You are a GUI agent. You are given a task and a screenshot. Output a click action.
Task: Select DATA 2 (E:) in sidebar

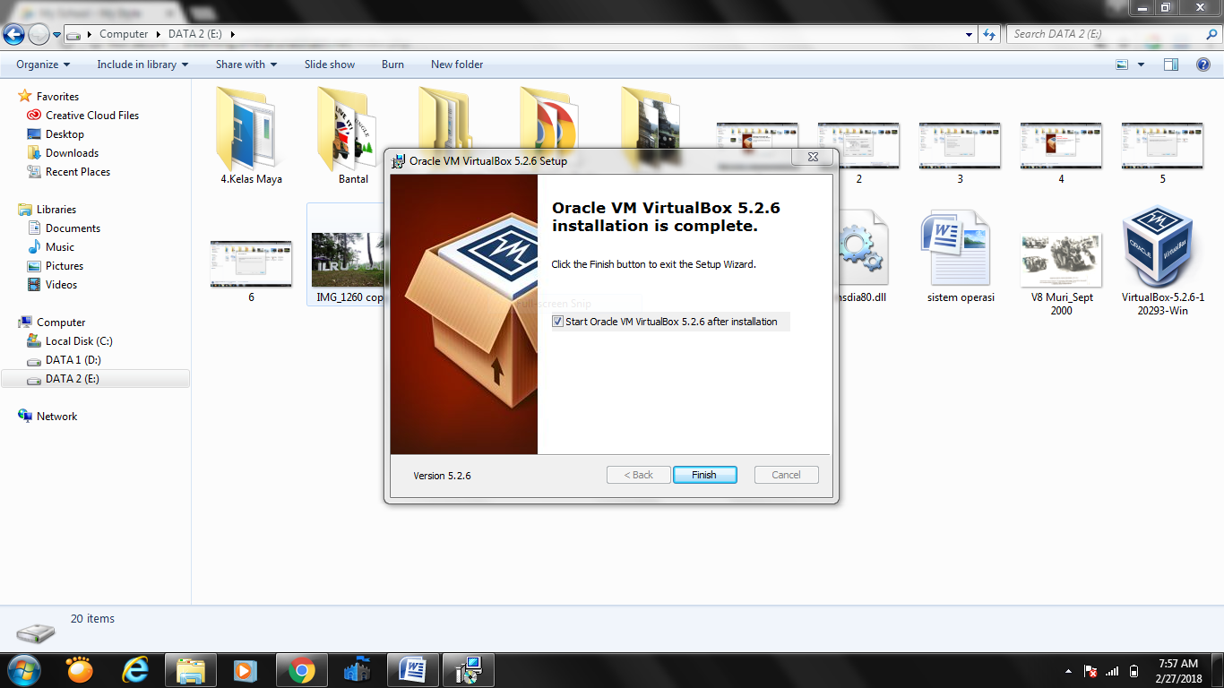95,379
